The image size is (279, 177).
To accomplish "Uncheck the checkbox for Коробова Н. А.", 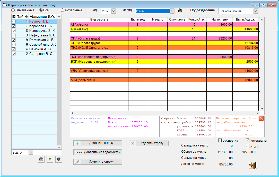I will tap(14, 26).
